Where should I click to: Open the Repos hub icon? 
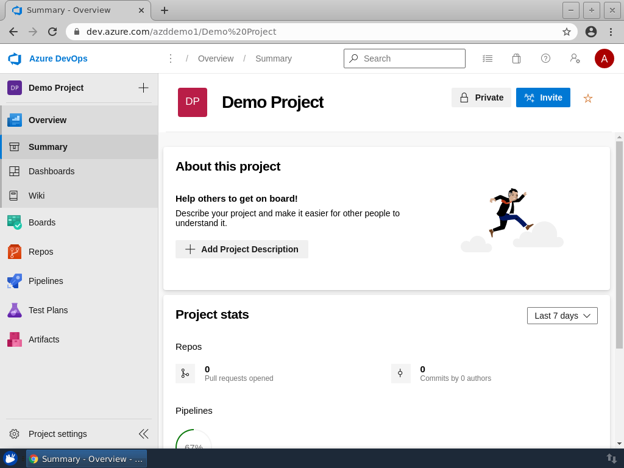tap(15, 252)
